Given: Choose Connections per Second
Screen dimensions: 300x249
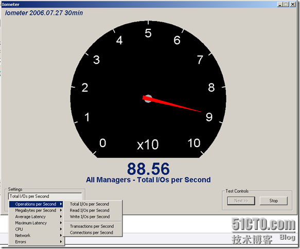Looking at the screenshot, I should pyautogui.click(x=93, y=233).
